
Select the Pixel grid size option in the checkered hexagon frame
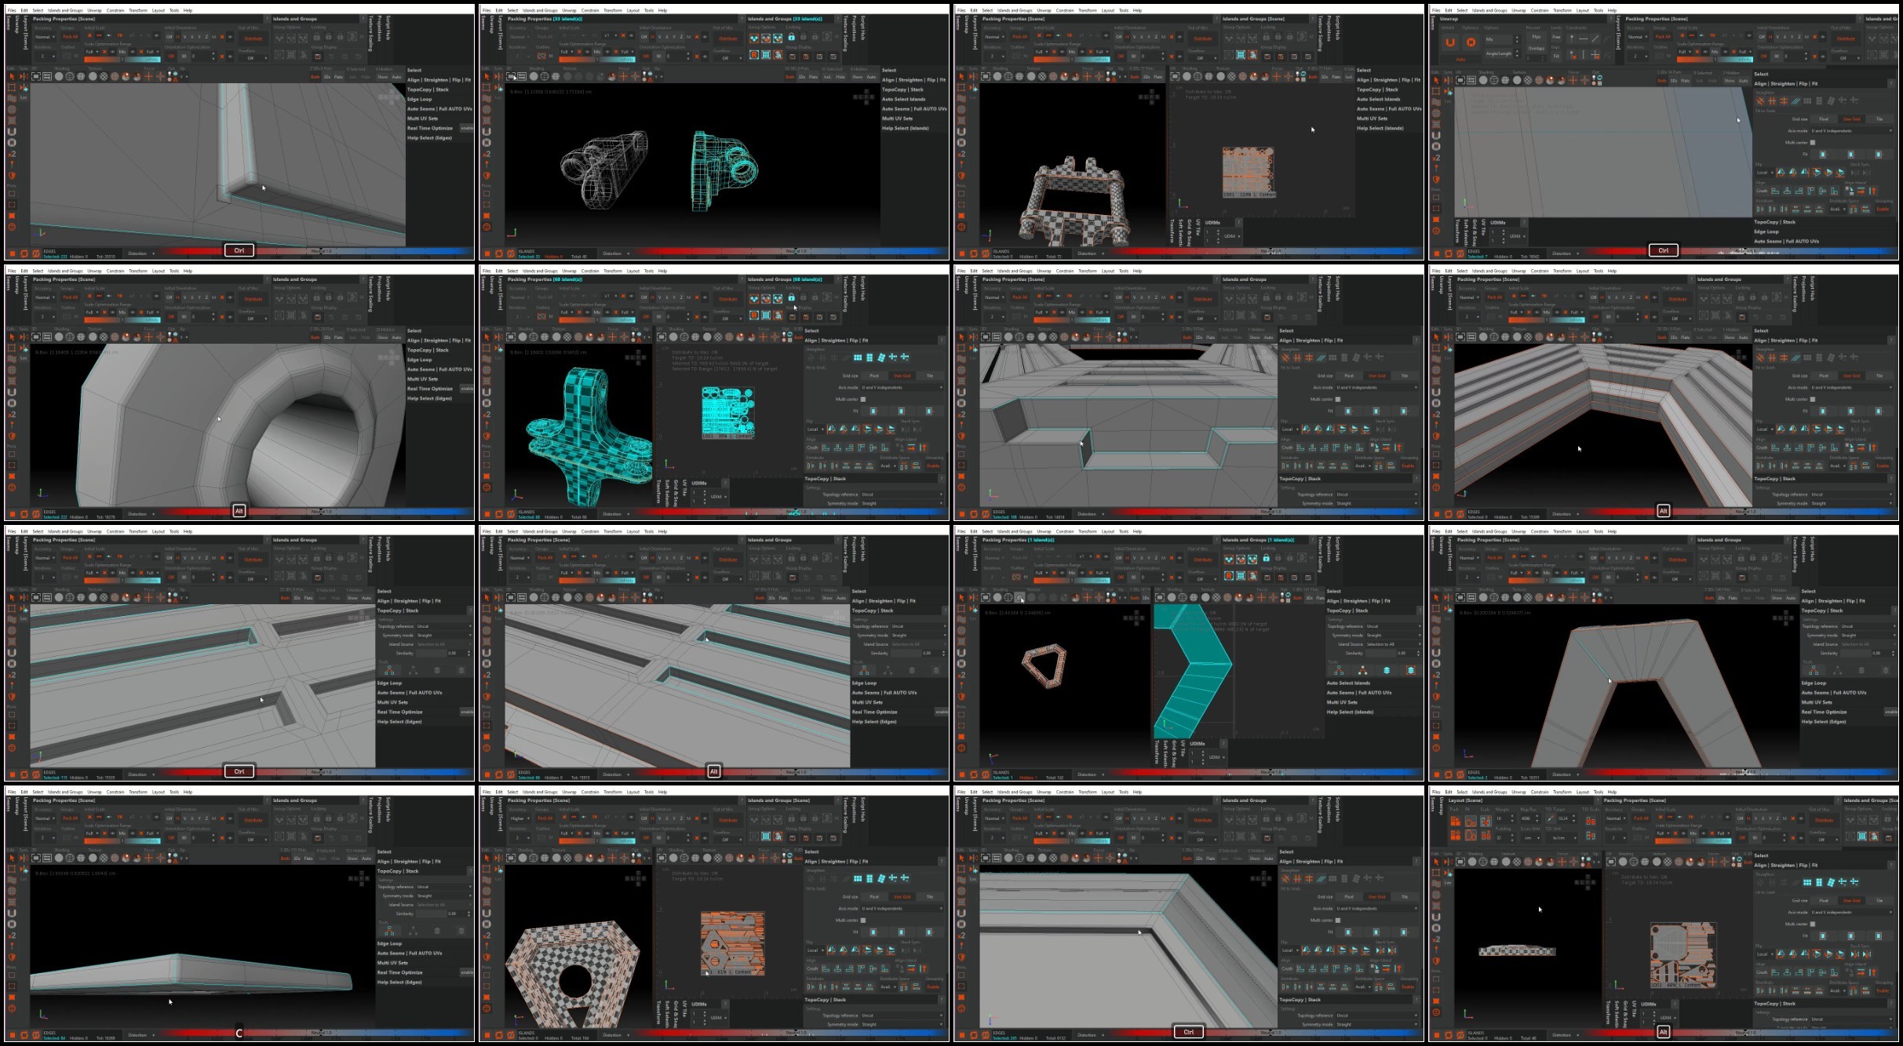coord(874,897)
